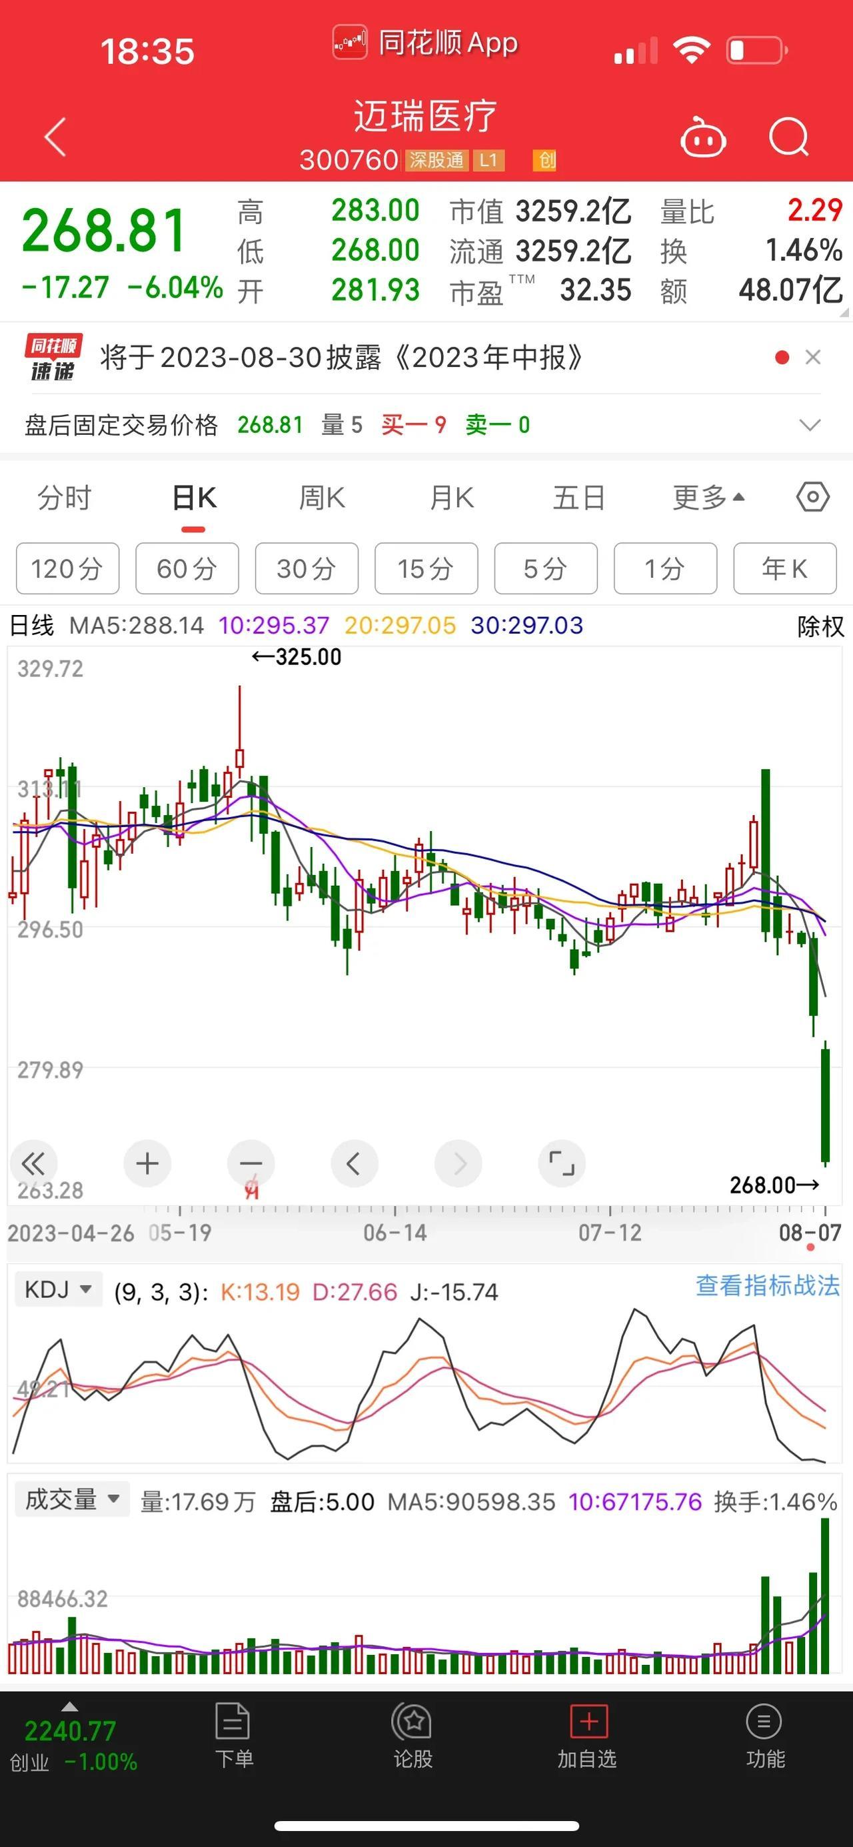Choose the 5分 period

pyautogui.click(x=546, y=568)
